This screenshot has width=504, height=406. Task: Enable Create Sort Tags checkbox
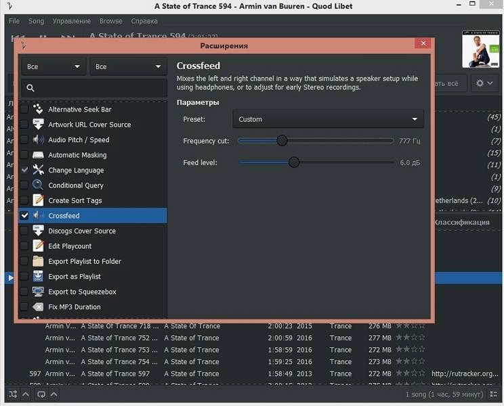(x=24, y=200)
